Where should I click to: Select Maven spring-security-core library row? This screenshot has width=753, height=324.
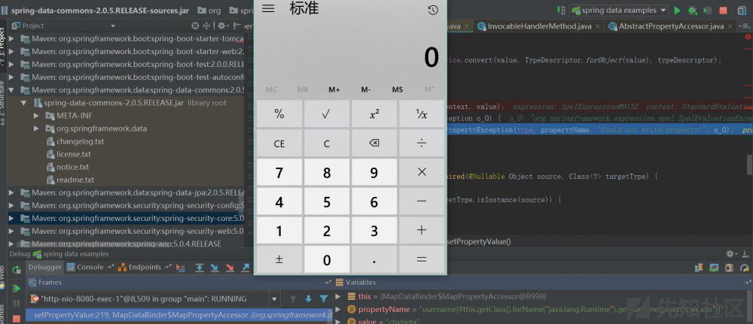[126, 219]
